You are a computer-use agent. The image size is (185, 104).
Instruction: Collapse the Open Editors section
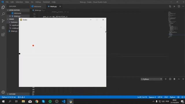(x=18, y=10)
